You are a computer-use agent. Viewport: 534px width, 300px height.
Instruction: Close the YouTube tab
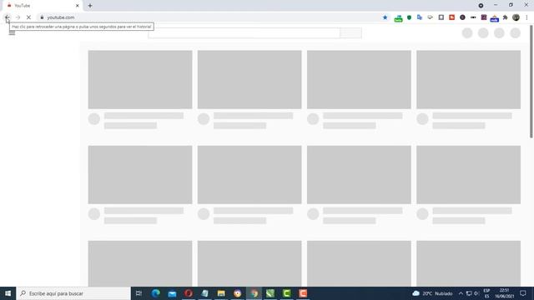[78, 6]
